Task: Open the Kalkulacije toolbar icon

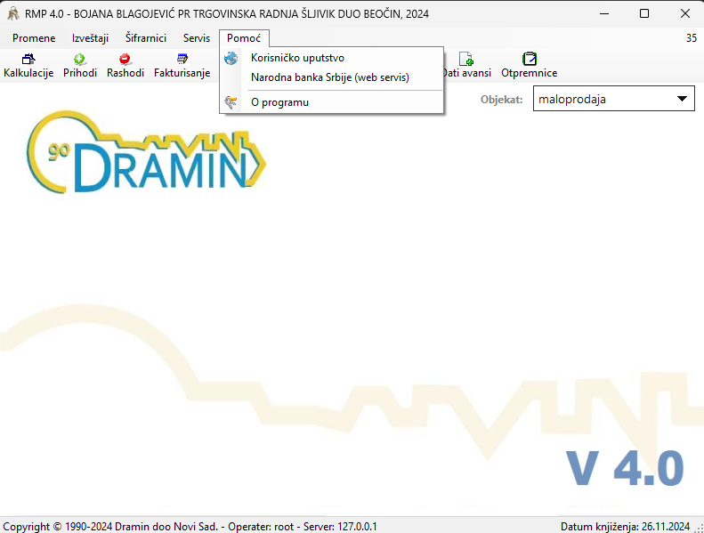Action: pyautogui.click(x=28, y=59)
